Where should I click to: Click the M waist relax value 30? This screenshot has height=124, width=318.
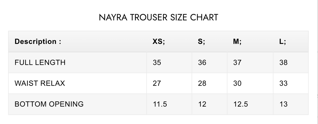pyautogui.click(x=237, y=83)
